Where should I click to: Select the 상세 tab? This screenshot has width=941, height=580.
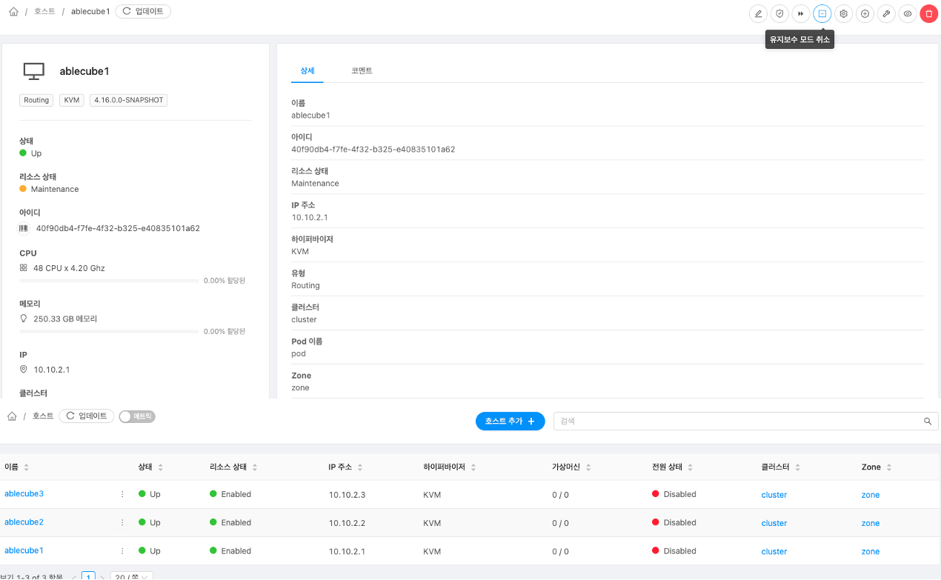[307, 71]
